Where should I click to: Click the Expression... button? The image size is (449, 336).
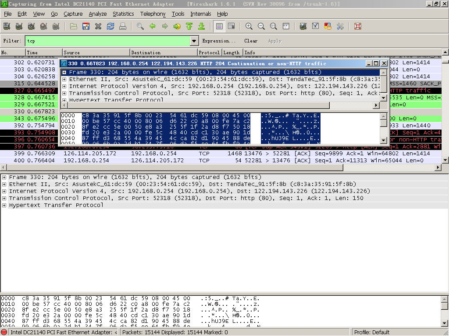tap(219, 41)
